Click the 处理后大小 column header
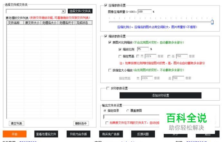Screen dimensions: 223x142 point(49,23)
